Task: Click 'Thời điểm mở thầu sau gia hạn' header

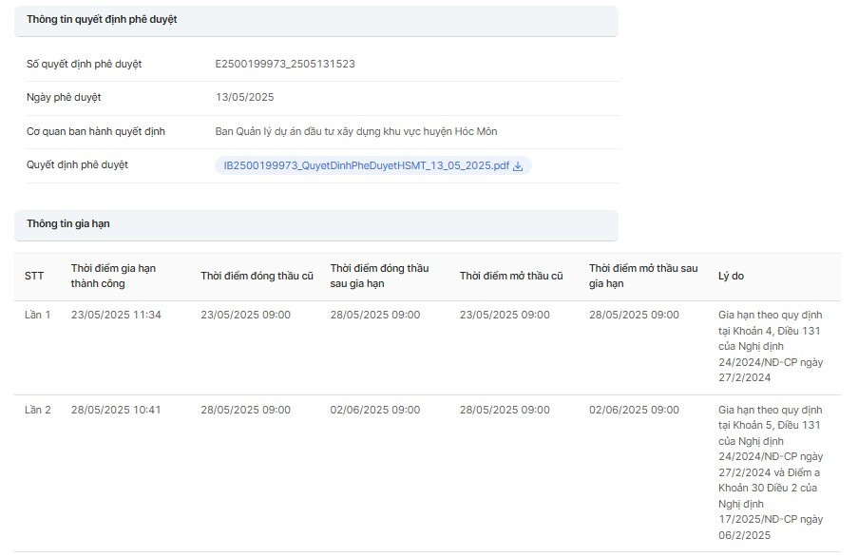Action: click(642, 276)
